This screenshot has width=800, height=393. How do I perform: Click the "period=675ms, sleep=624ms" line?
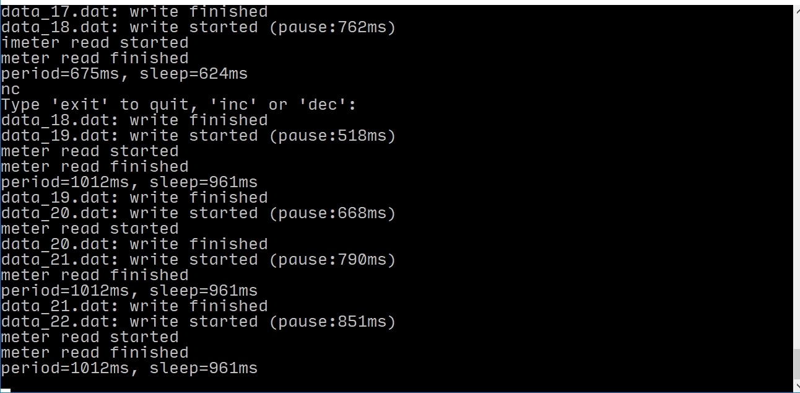[124, 74]
